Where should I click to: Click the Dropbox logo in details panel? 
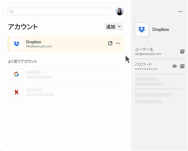pos(142,30)
